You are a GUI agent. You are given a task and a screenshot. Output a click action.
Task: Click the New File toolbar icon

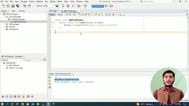4,6
